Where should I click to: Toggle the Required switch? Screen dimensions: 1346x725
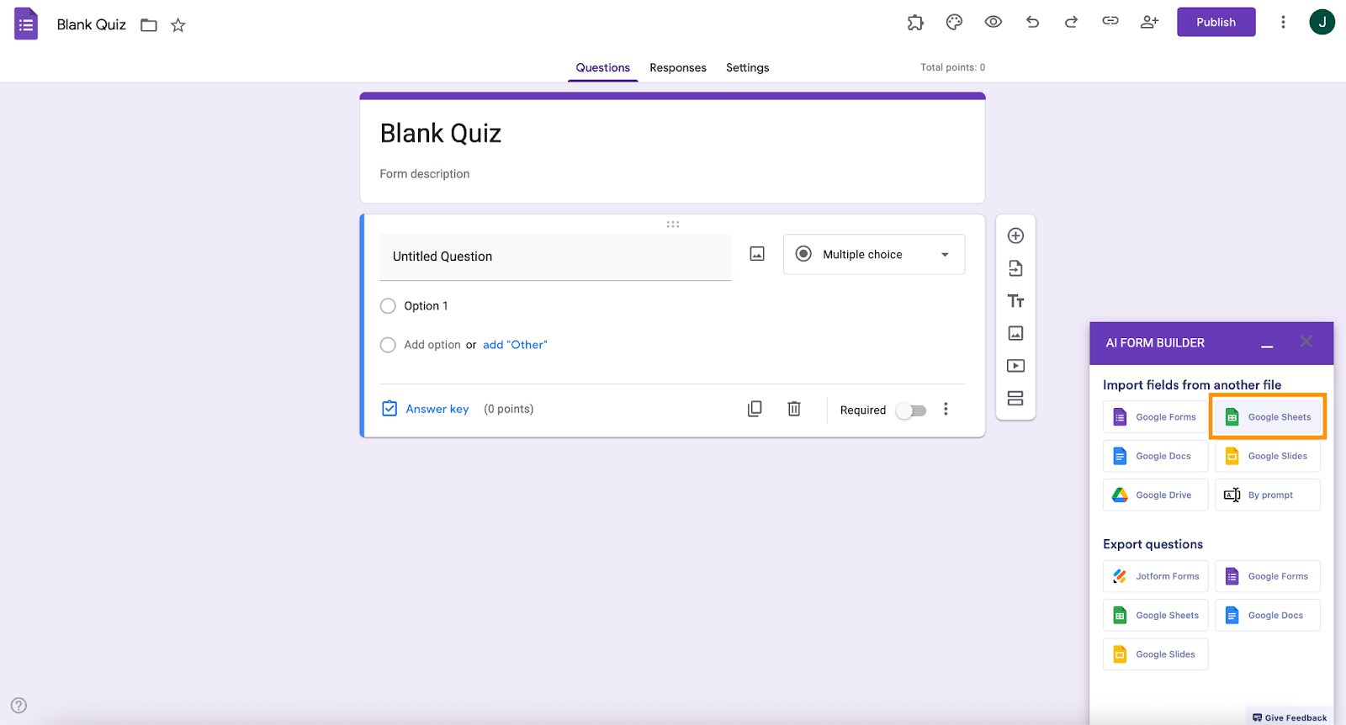(x=911, y=410)
